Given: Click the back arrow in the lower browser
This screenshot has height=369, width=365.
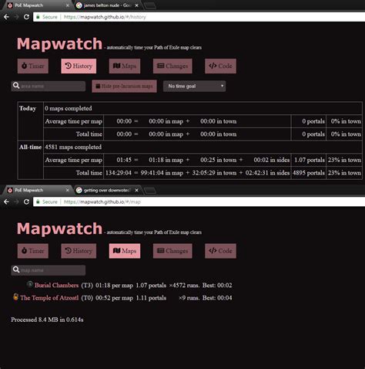Looking at the screenshot, I should [6, 201].
